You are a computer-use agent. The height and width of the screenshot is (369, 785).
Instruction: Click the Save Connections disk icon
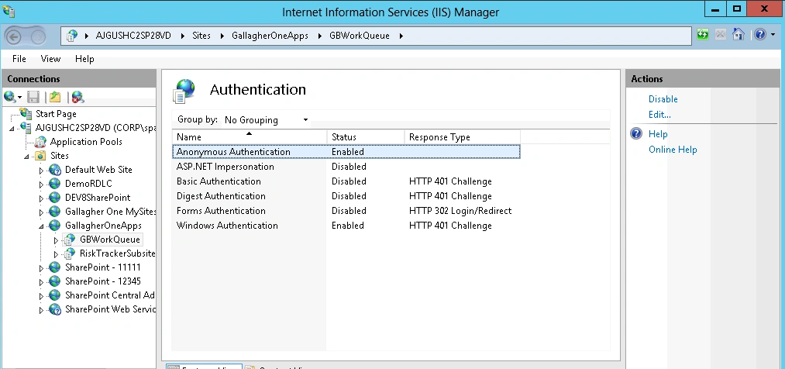click(x=33, y=97)
